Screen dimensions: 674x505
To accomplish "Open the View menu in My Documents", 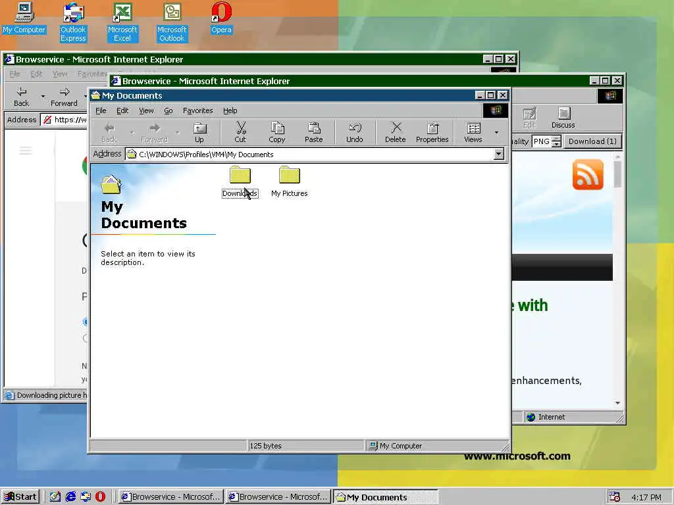I will (146, 110).
